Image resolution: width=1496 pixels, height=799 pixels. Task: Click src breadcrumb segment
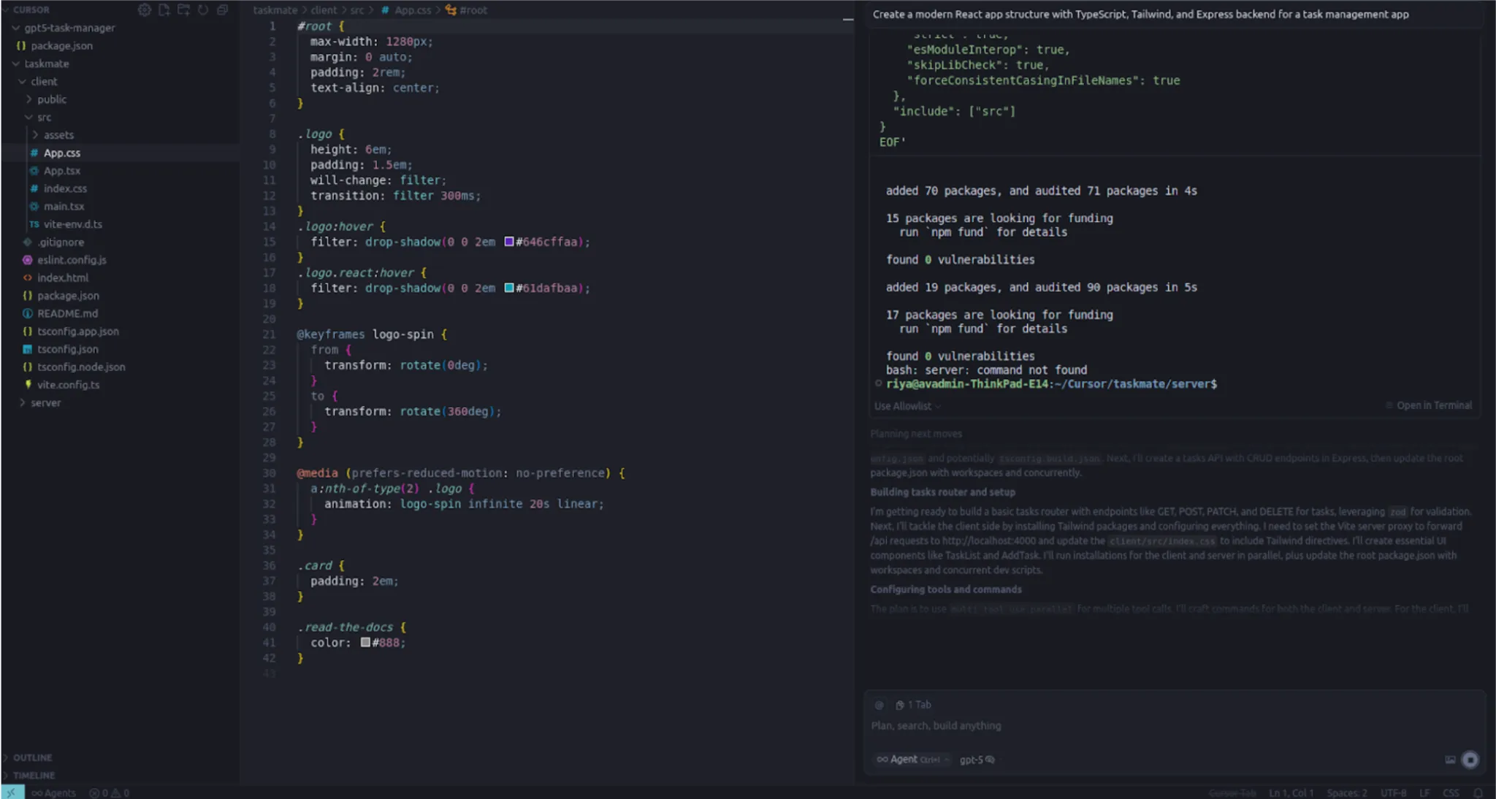357,10
